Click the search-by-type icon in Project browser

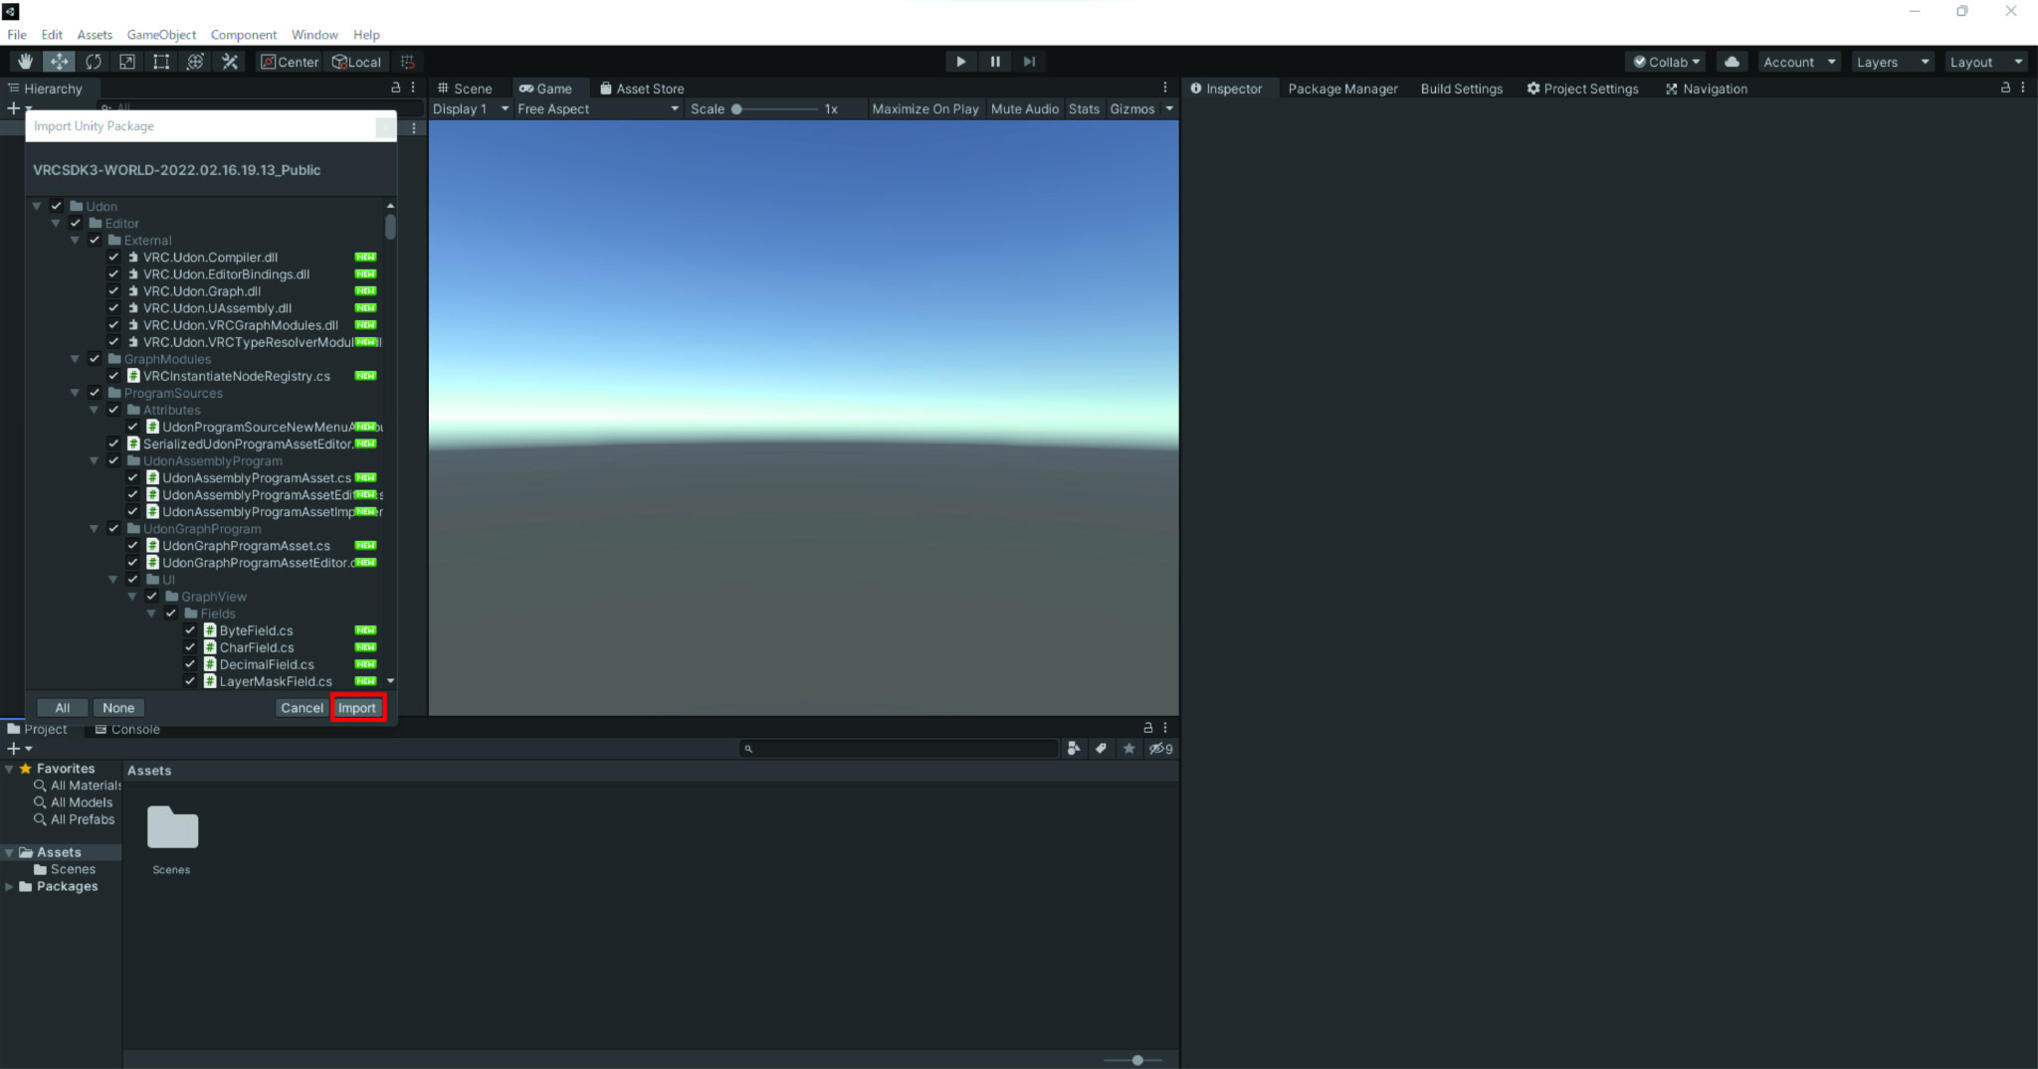[x=1073, y=748]
